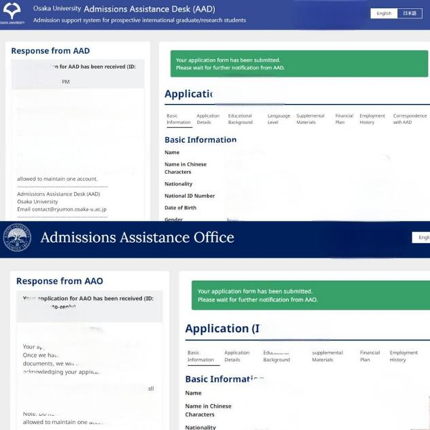Open Basic Information tab in AAD application
Screen dimensions: 430x430
point(178,119)
